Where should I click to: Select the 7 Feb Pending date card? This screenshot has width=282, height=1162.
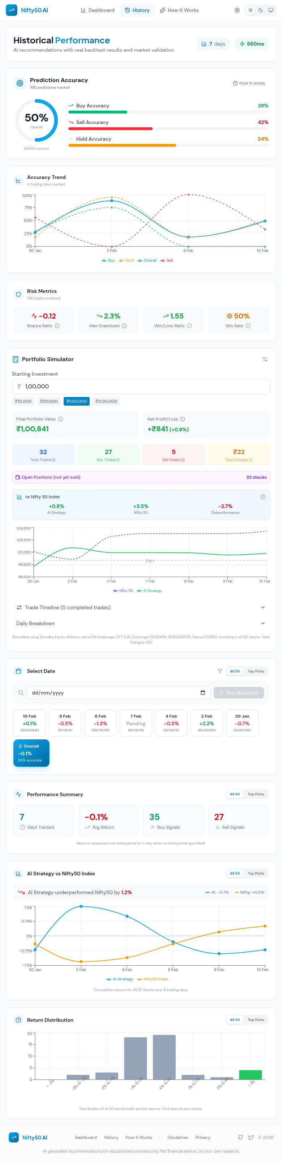(x=136, y=723)
